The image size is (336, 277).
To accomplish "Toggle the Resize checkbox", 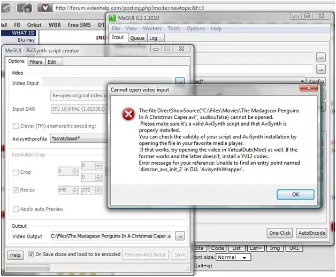I will click(x=16, y=190).
